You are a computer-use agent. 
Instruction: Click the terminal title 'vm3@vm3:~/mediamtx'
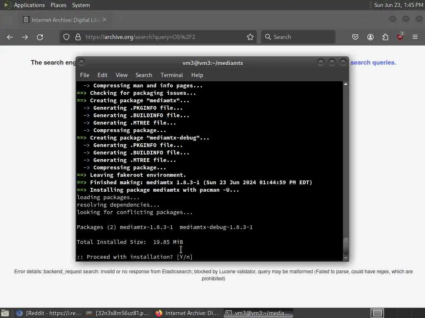pos(213,63)
